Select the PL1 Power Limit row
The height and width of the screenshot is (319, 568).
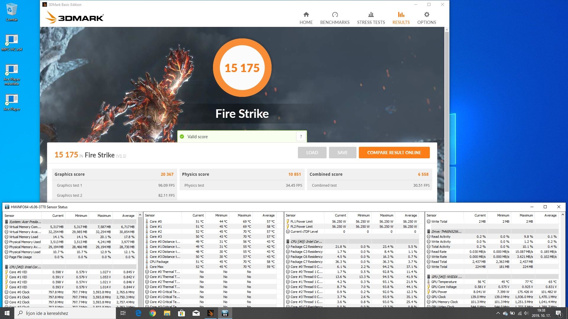[351, 222]
